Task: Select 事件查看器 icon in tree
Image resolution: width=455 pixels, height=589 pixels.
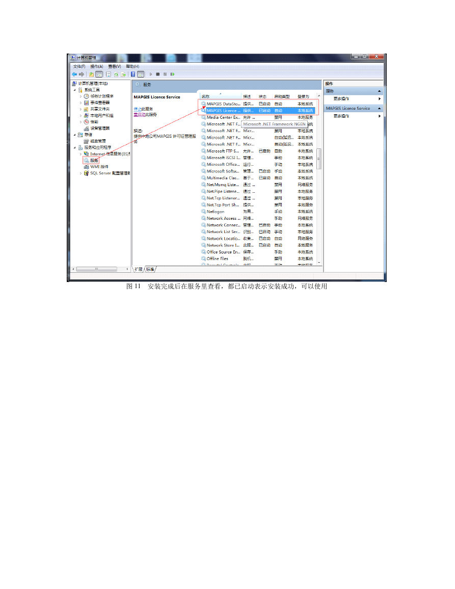Action: 86,103
